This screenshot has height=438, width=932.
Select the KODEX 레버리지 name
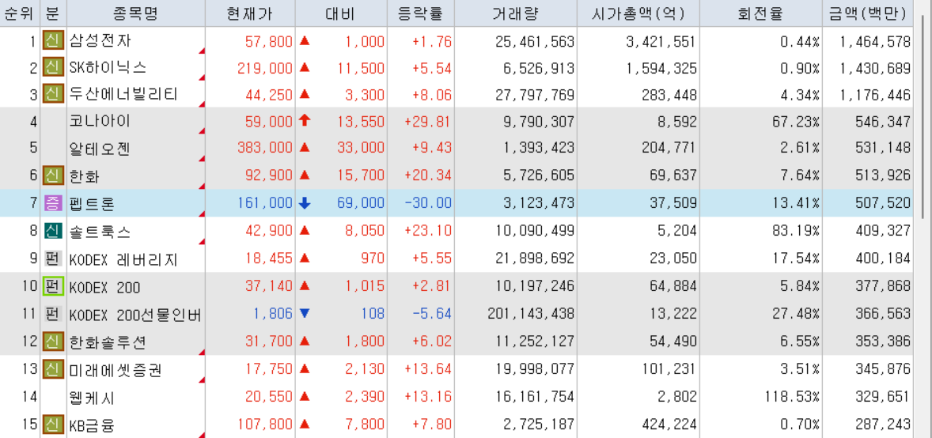point(123,259)
